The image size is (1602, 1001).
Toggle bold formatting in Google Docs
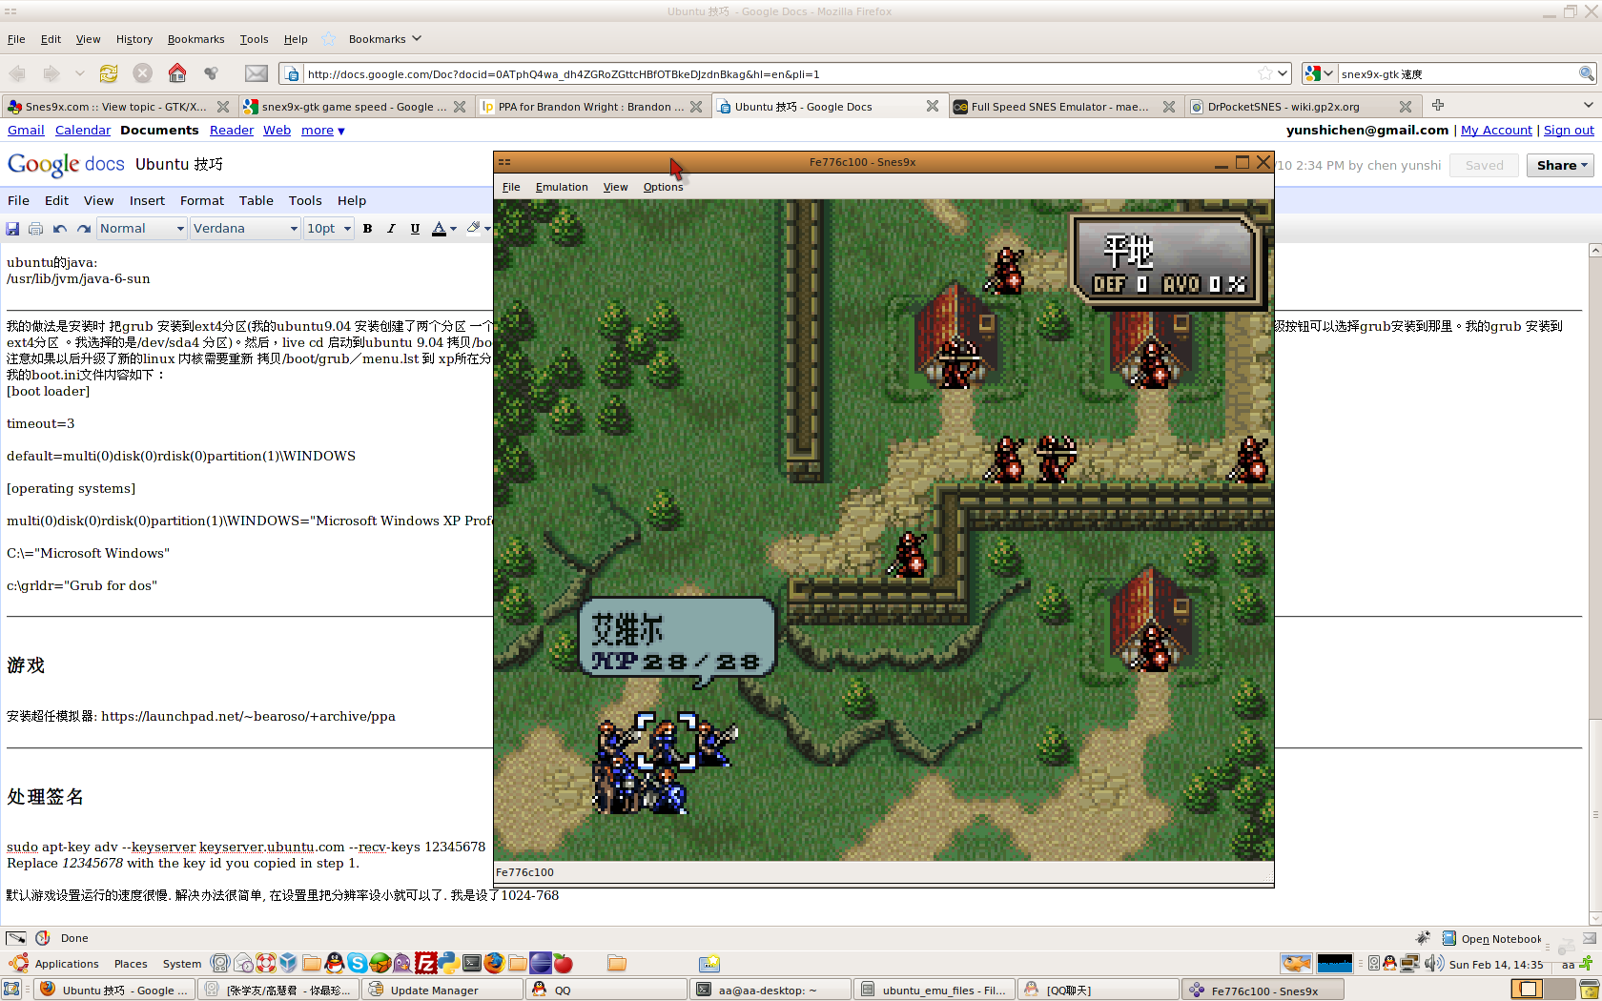point(367,229)
